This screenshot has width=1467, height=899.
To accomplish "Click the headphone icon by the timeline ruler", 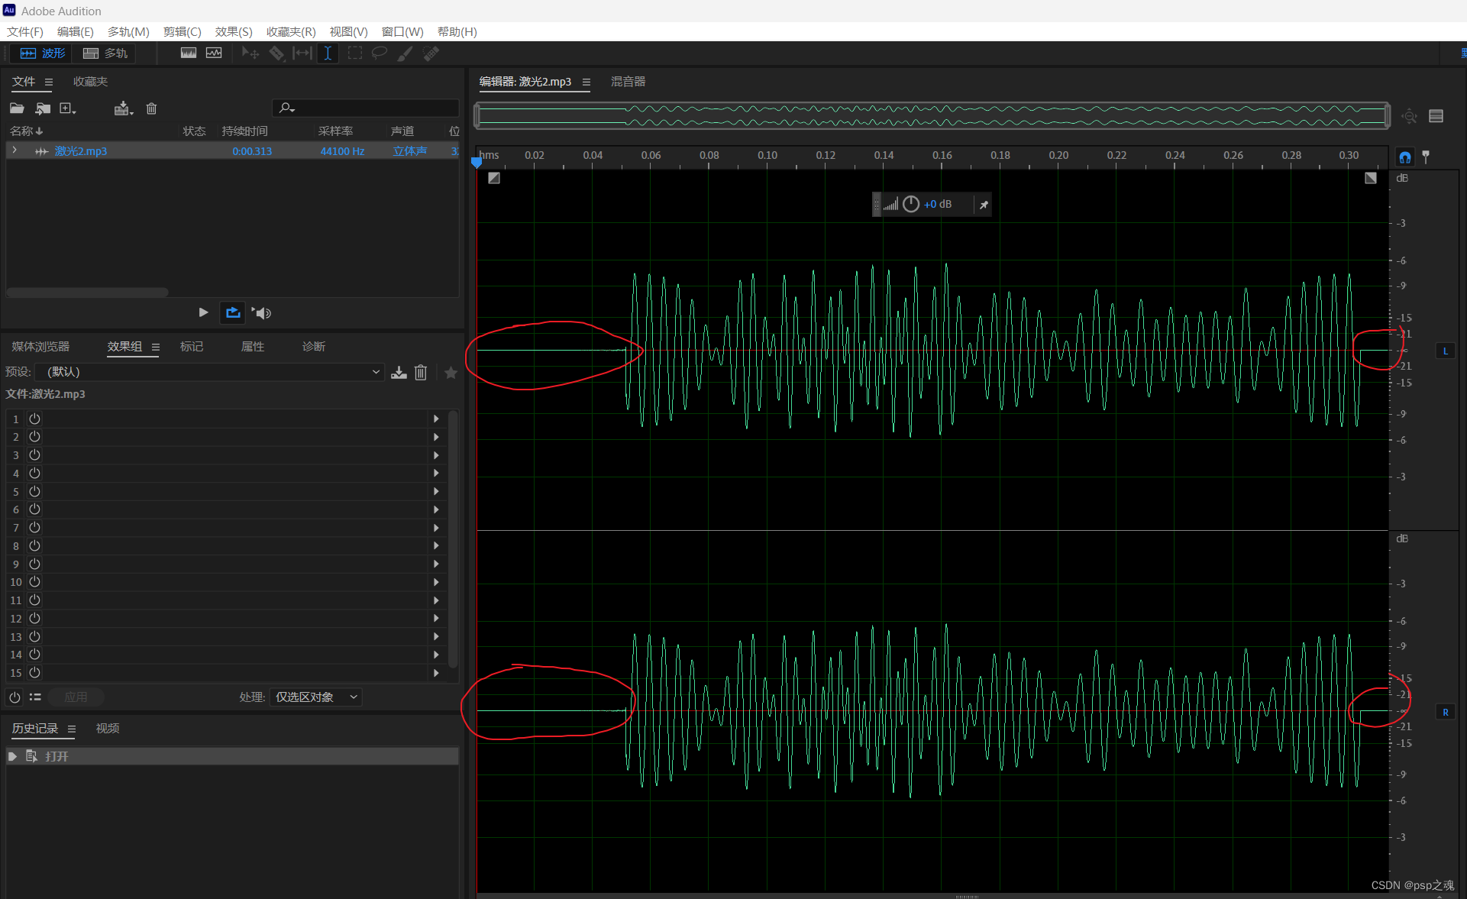I will [x=1404, y=157].
